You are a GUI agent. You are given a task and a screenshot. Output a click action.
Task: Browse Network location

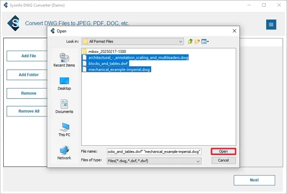[x=64, y=153]
